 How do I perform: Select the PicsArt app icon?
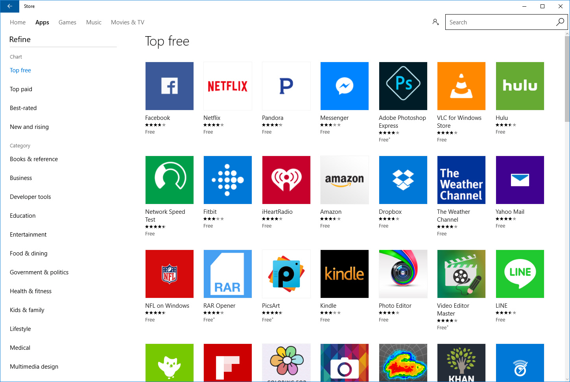pos(286,274)
